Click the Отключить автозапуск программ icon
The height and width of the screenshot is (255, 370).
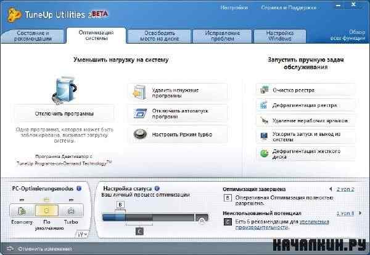pos(140,113)
